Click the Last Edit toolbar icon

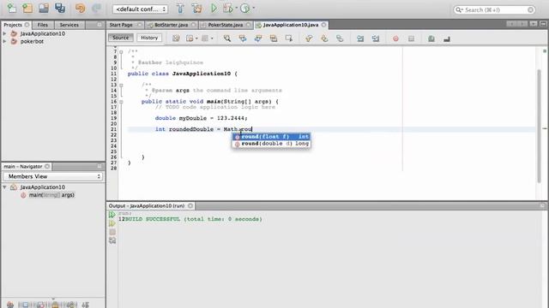point(176,38)
